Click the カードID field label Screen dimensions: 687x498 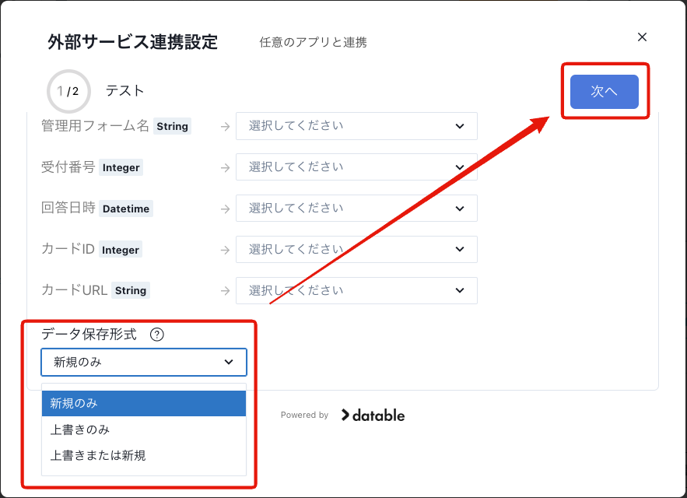(x=68, y=249)
